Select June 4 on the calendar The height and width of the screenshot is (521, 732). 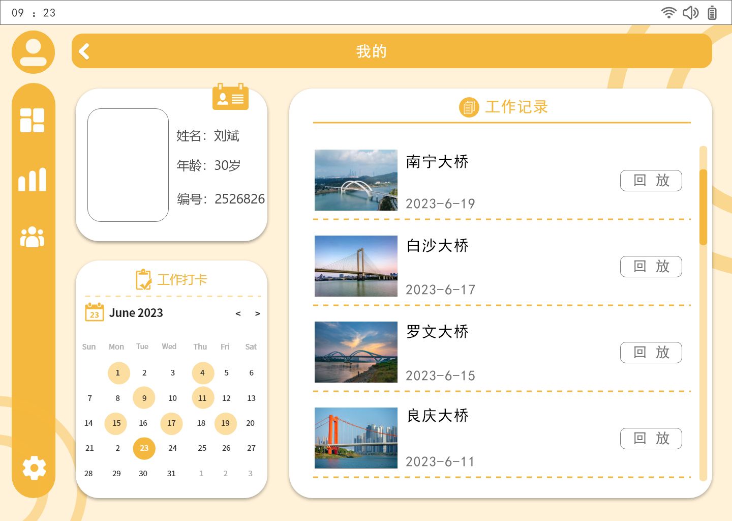tap(203, 373)
